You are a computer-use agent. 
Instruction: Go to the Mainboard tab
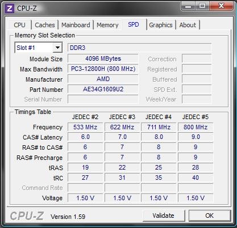point(76,25)
